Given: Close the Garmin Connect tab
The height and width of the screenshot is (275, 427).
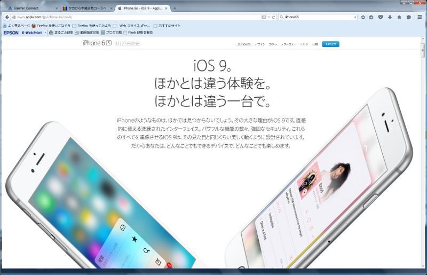Looking at the screenshot, I should tap(57, 9).
